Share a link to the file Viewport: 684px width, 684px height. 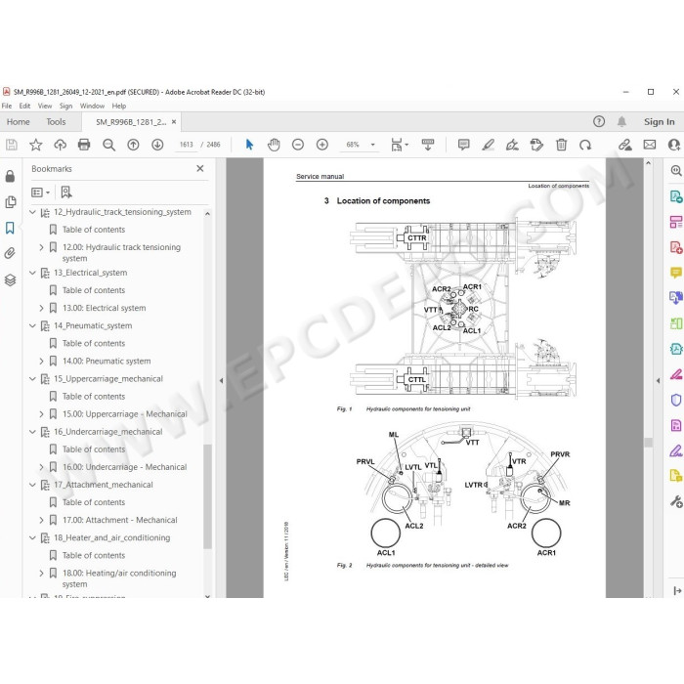coord(625,145)
